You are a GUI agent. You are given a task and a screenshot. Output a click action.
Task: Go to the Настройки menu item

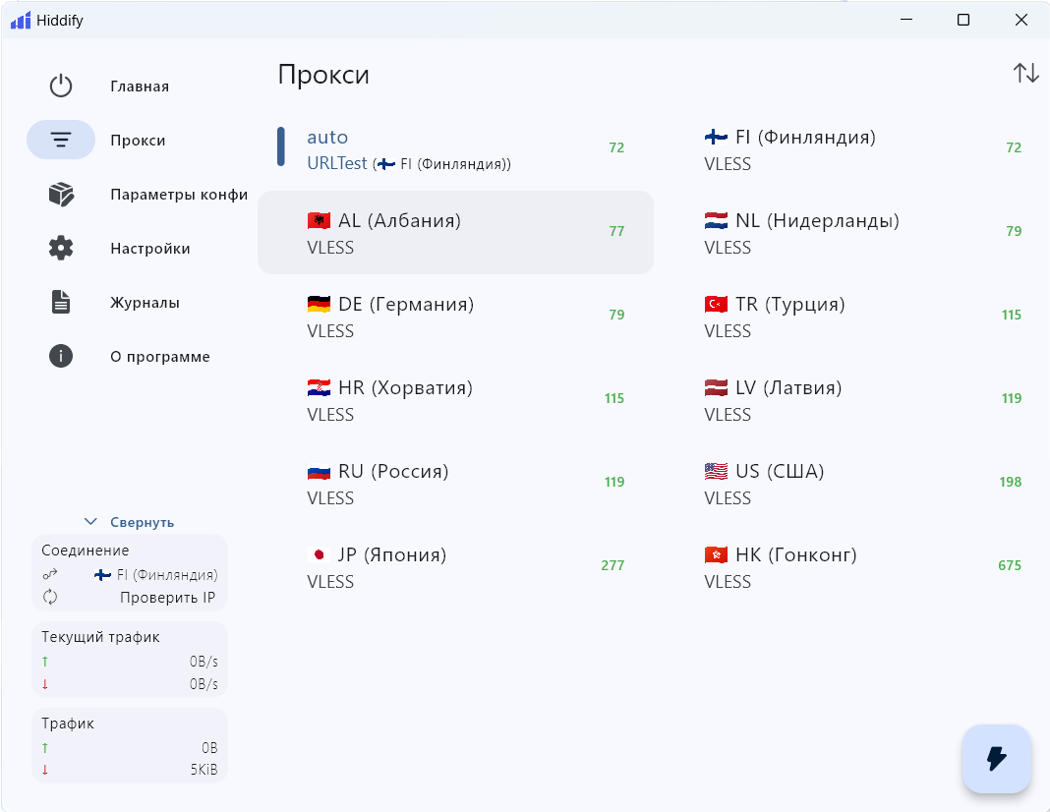(149, 249)
